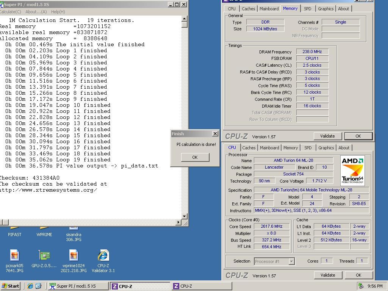388x291 pixels.
Task: Click the HT Link value 654.4 MHz
Action: pyautogui.click(x=271, y=247)
